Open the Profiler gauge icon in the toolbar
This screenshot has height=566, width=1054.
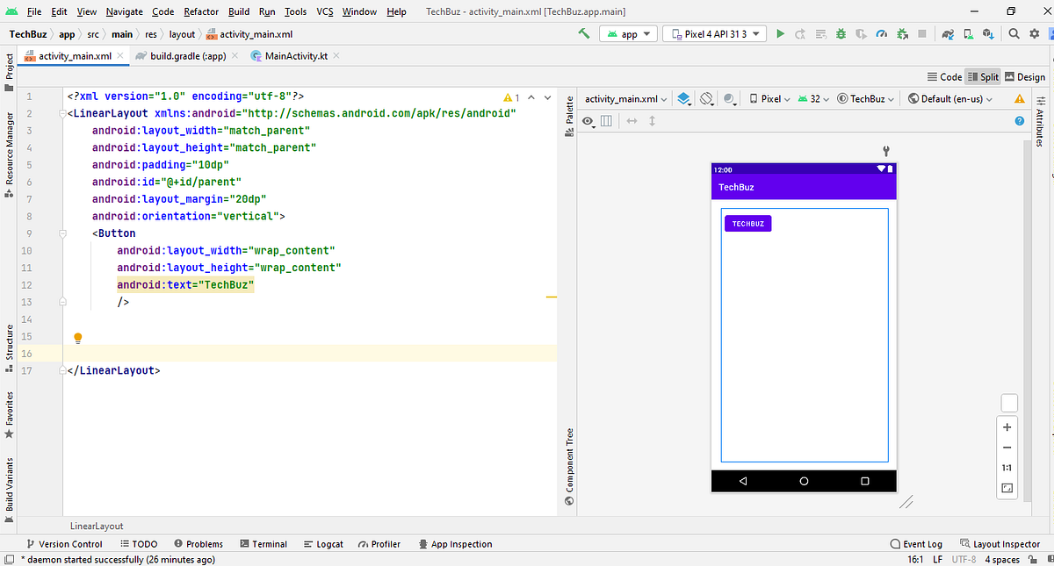(881, 33)
